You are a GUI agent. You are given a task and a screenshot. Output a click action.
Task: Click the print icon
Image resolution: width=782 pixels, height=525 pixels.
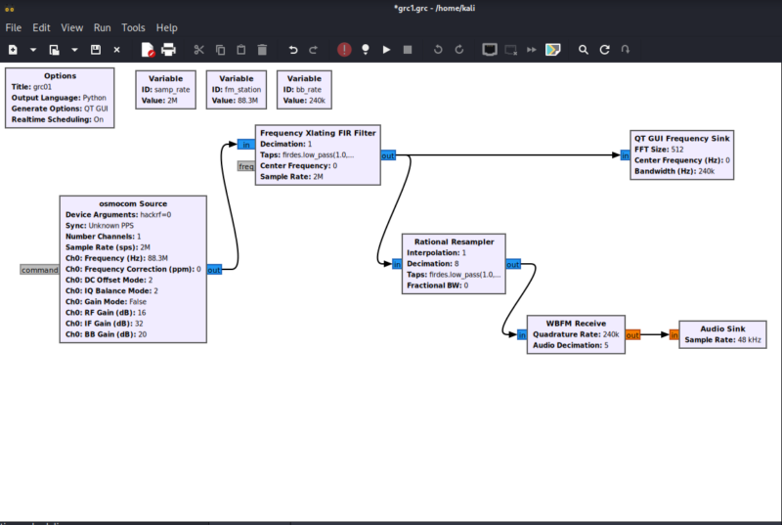click(168, 49)
